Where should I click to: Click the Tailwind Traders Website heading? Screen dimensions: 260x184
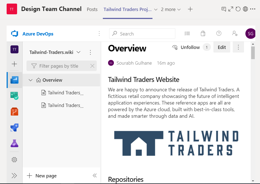click(x=144, y=79)
